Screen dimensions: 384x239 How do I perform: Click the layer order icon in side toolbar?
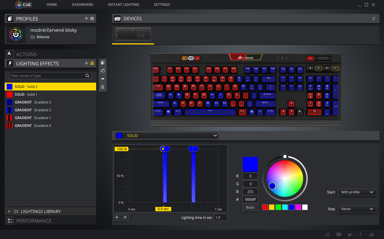[102, 79]
